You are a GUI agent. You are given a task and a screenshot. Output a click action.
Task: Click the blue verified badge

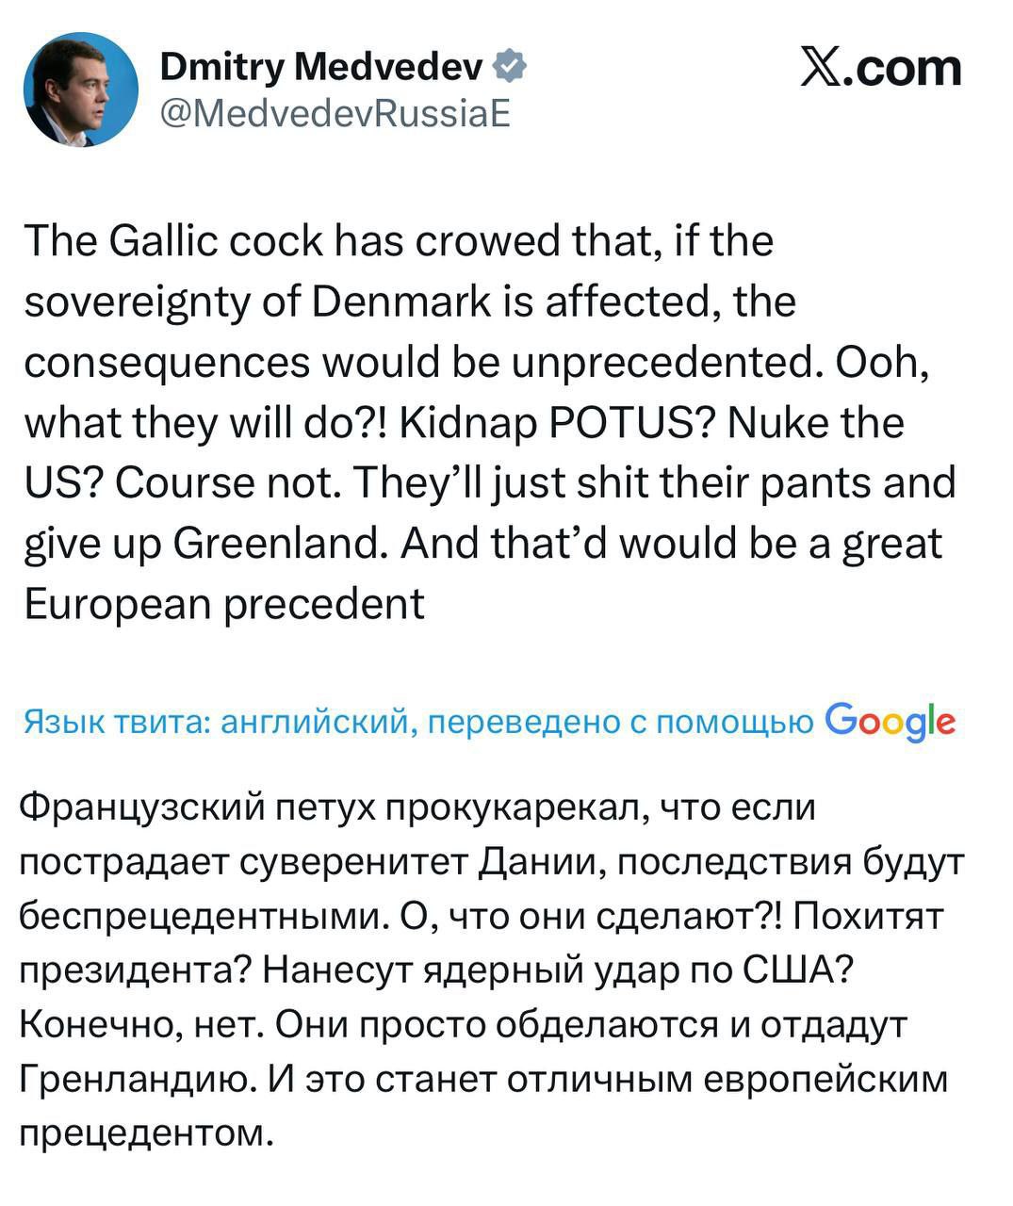(510, 67)
